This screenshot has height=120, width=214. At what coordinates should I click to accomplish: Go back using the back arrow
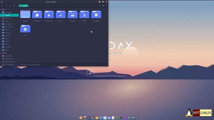tap(2, 6)
